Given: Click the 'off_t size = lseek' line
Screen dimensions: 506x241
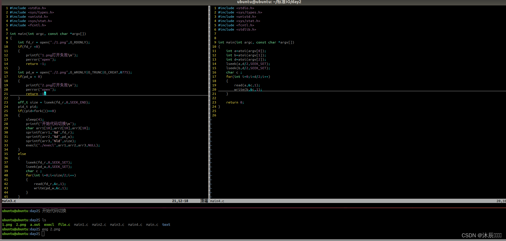Looking at the screenshot, I should pyautogui.click(x=54, y=102).
